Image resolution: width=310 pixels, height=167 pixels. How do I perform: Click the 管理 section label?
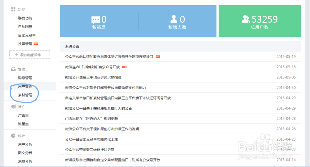point(22,69)
